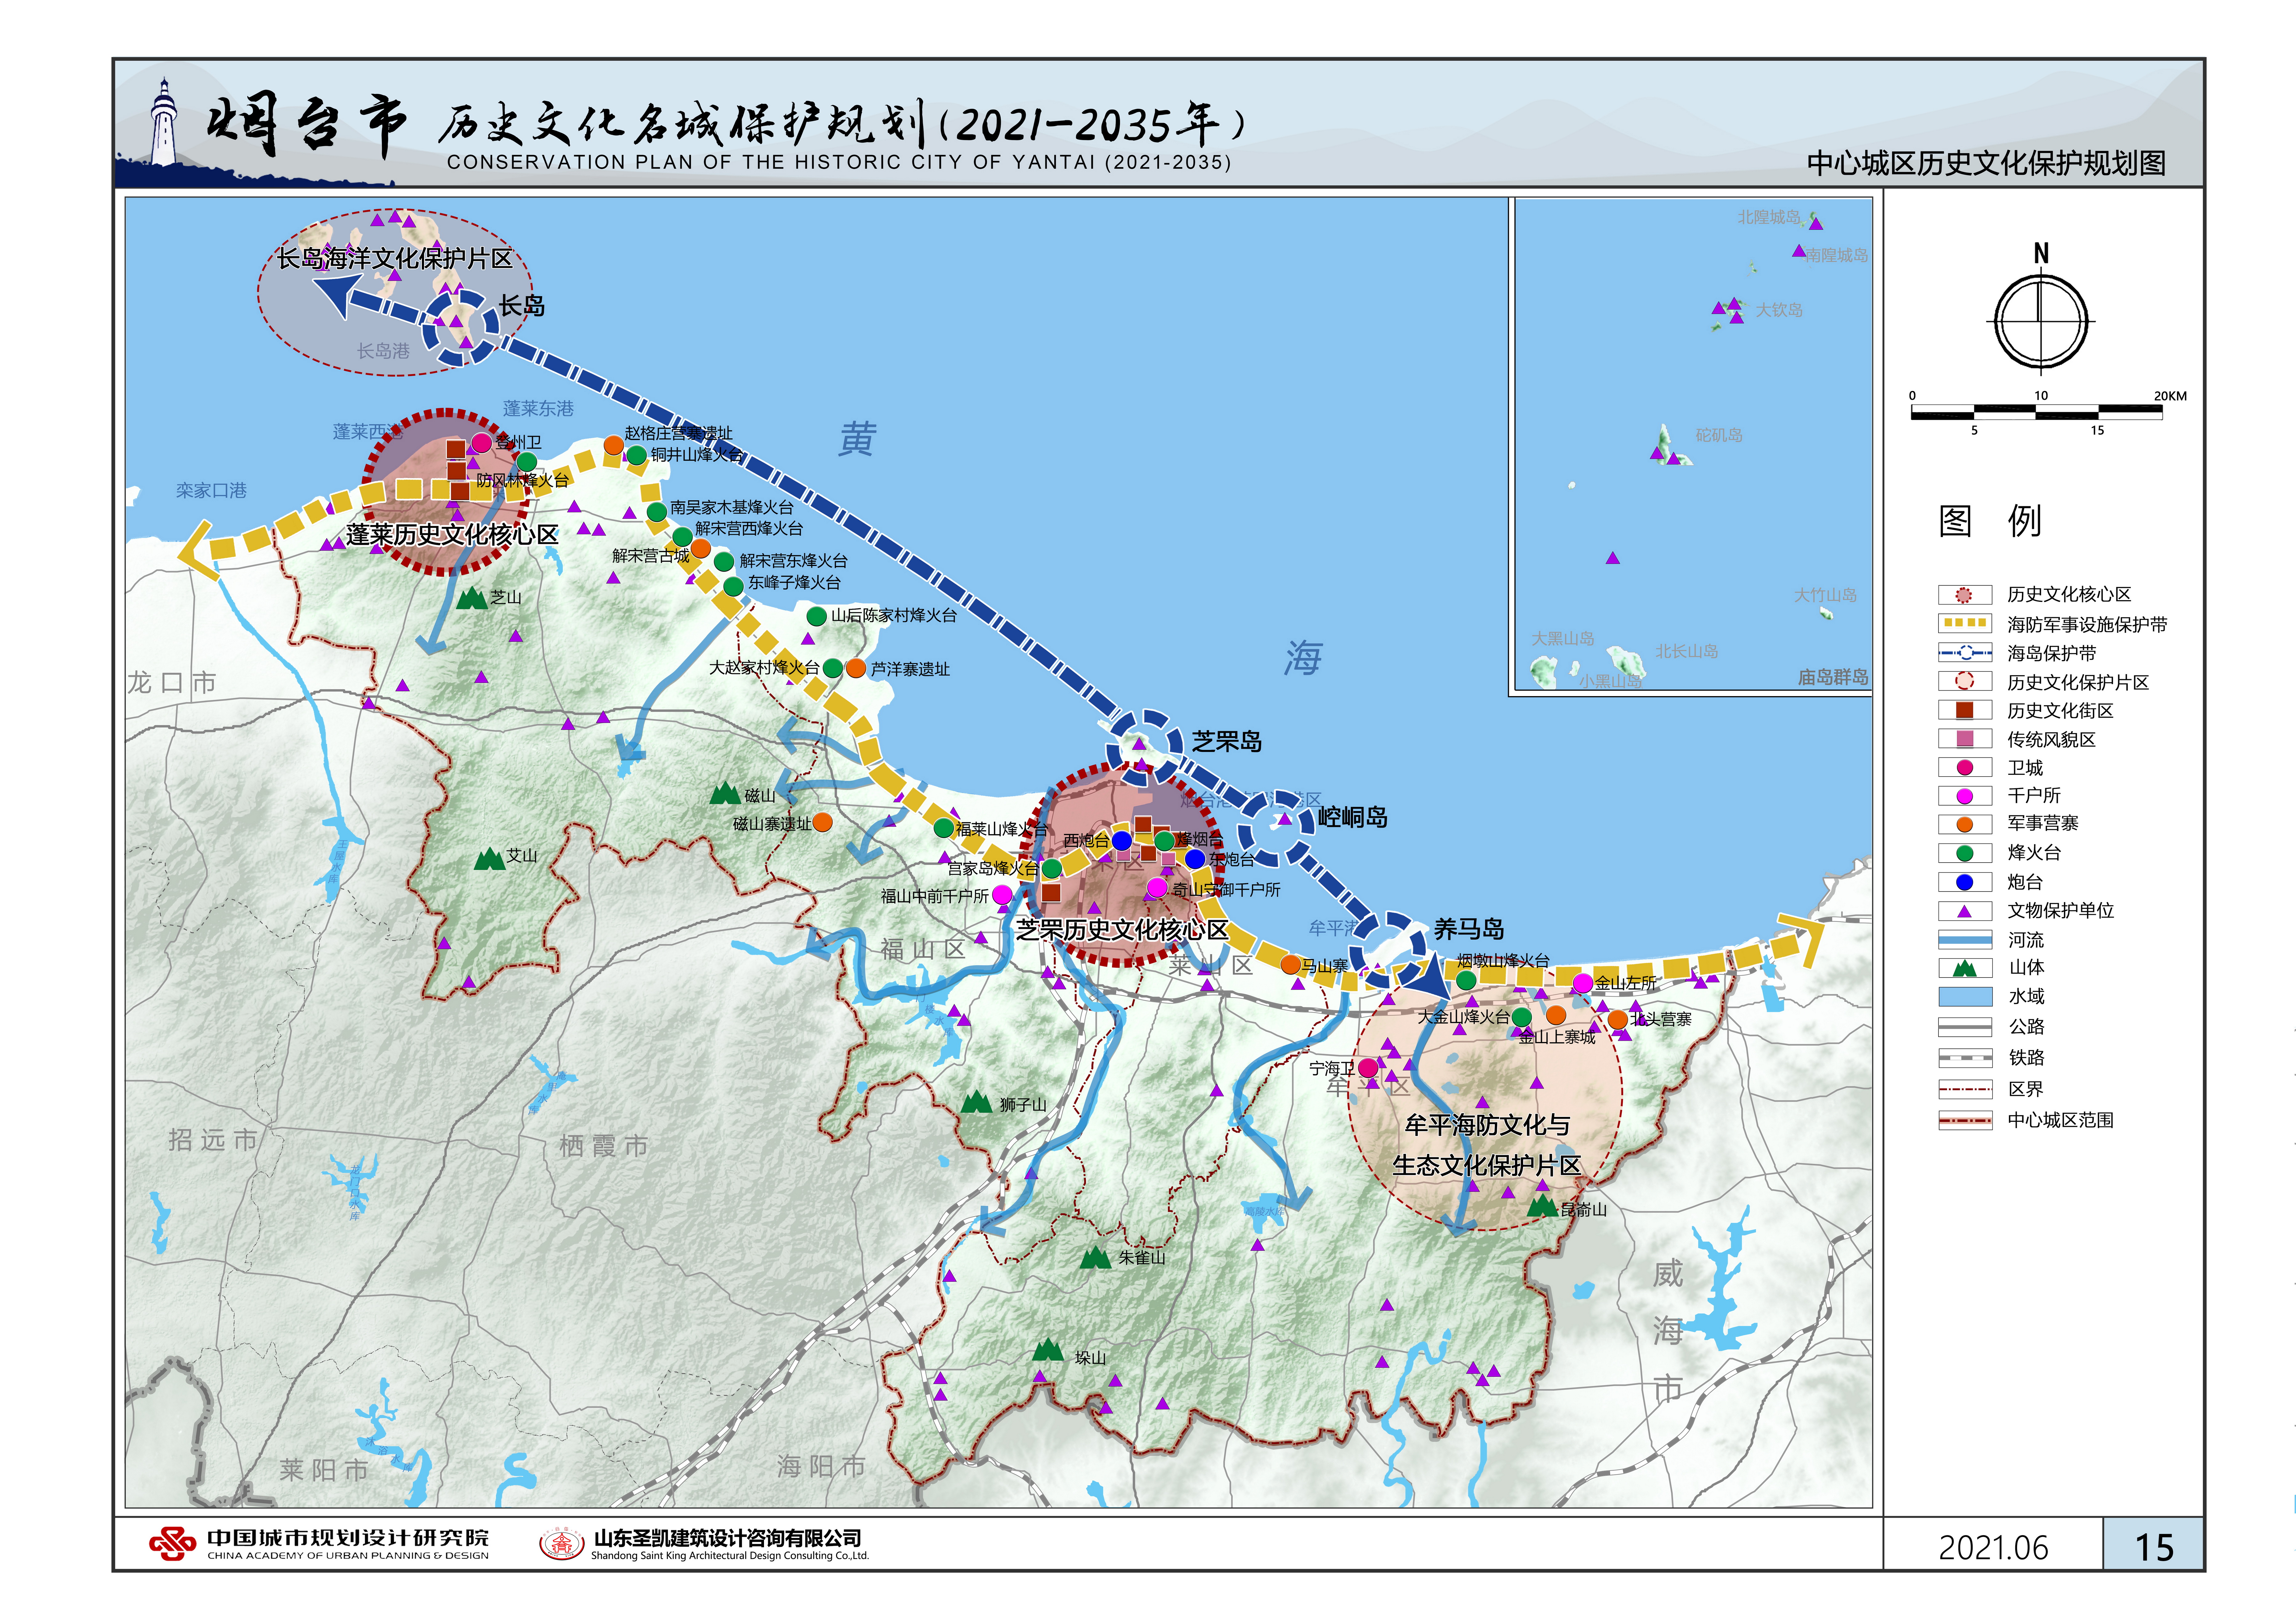Screen dimensions: 2296x1624
Task: Click the 栖霞市 city label
Action: [x=604, y=1146]
